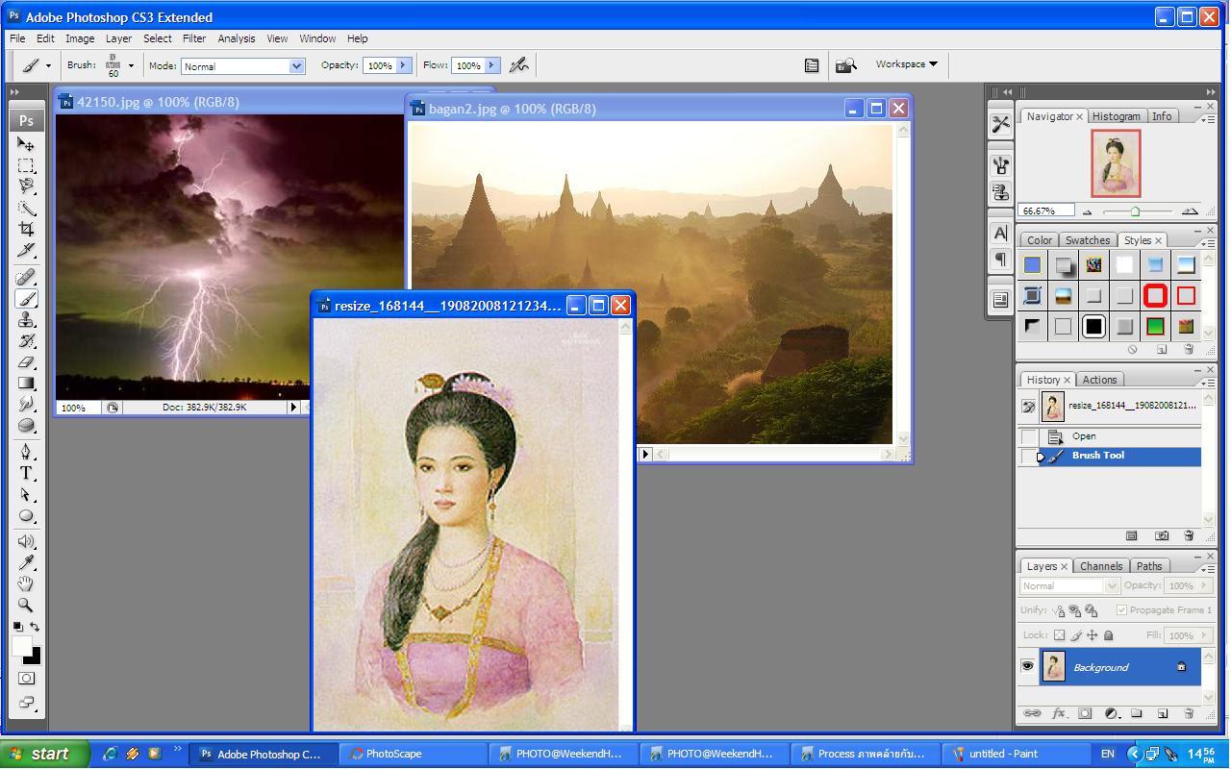Select the Crop tool
This screenshot has width=1231, height=769.
coord(26,230)
